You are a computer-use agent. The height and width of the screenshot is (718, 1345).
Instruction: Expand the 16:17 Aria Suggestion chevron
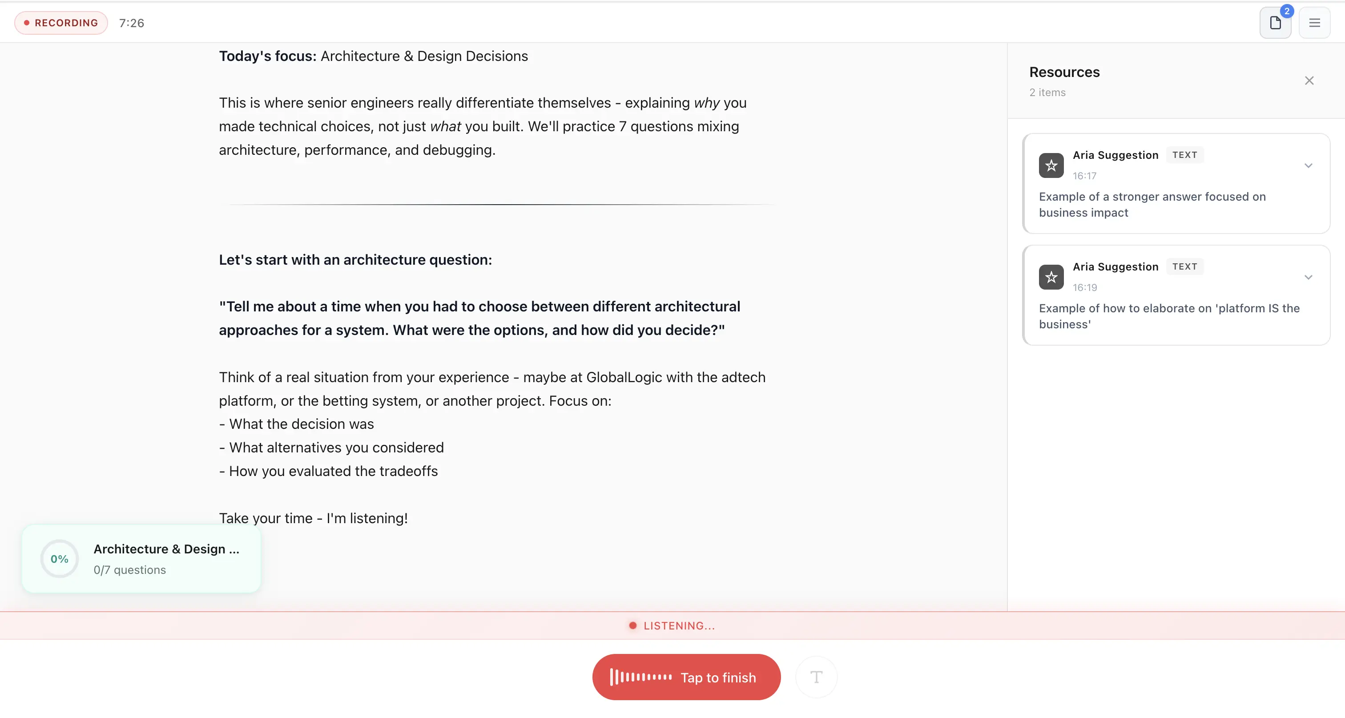[x=1308, y=165]
